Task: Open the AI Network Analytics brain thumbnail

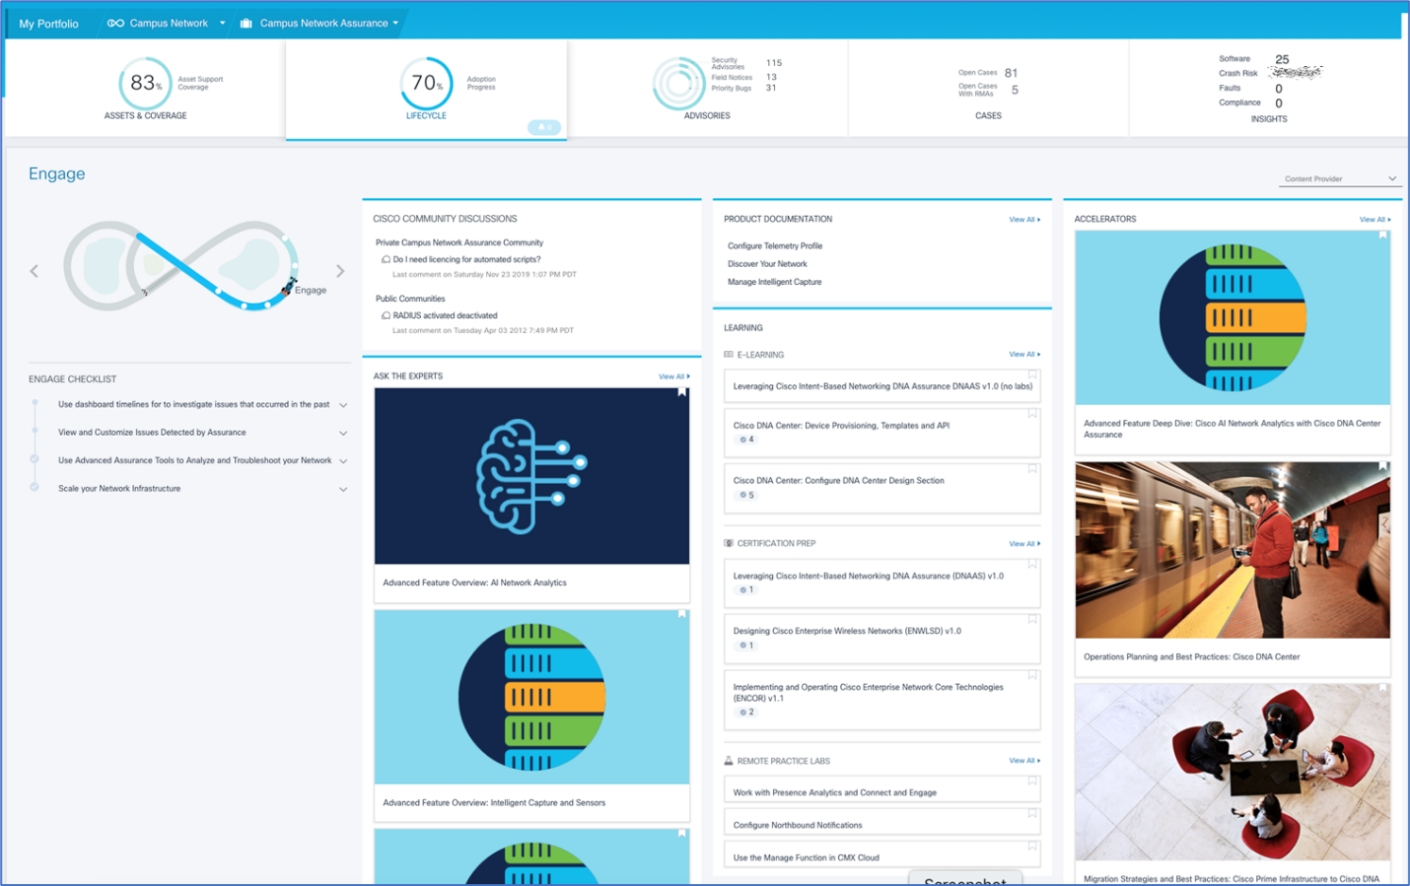Action: coord(531,476)
